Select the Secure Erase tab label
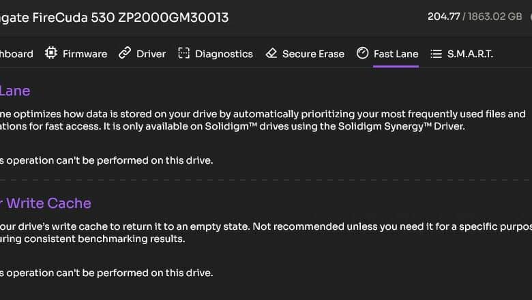 click(x=313, y=54)
